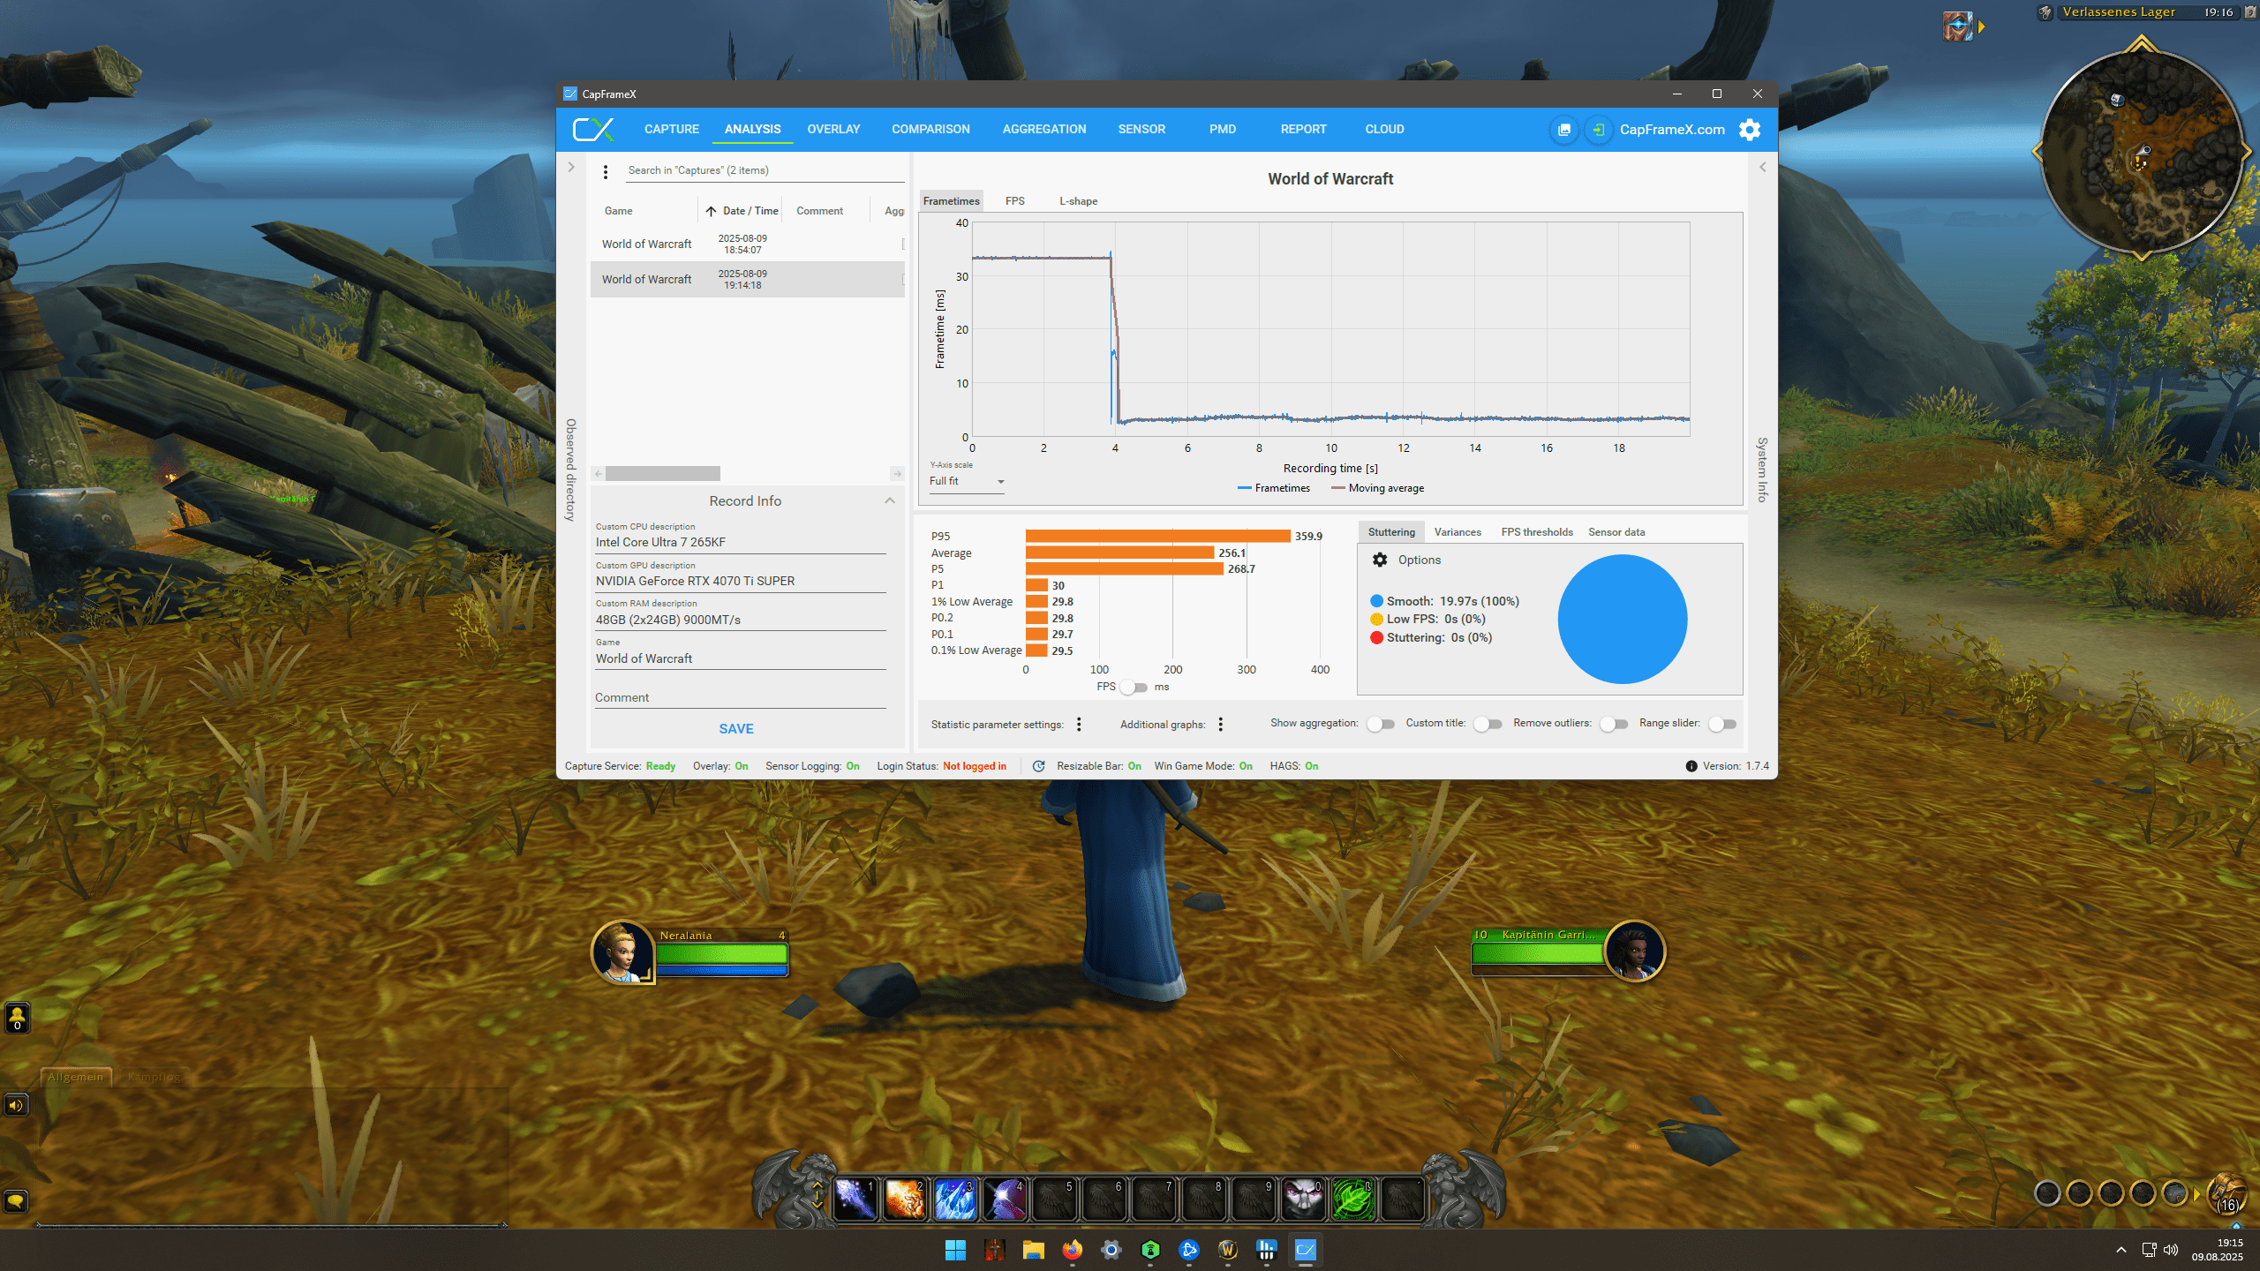Open the L-shape graph tab
Viewport: 2260px width, 1271px height.
1078,201
